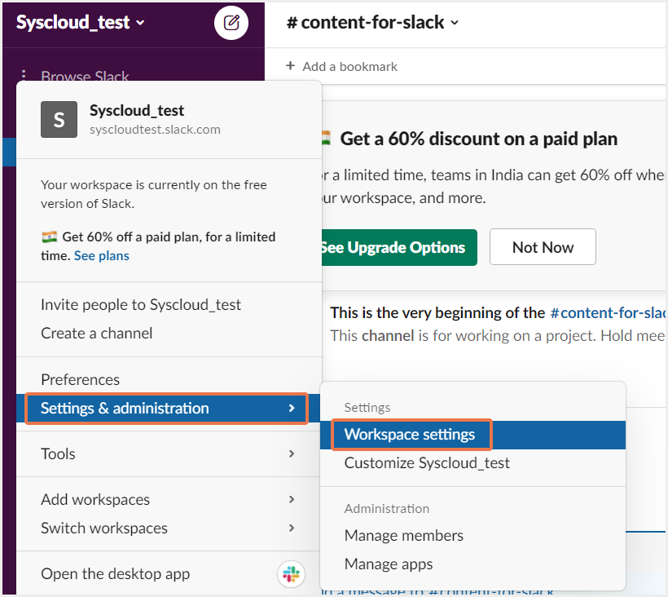
Task: Select Invite people to Syscloud_test
Action: tap(141, 304)
